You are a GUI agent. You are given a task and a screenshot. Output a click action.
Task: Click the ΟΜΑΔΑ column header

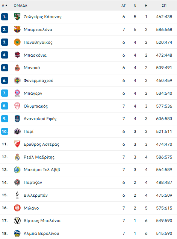pos(20,6)
